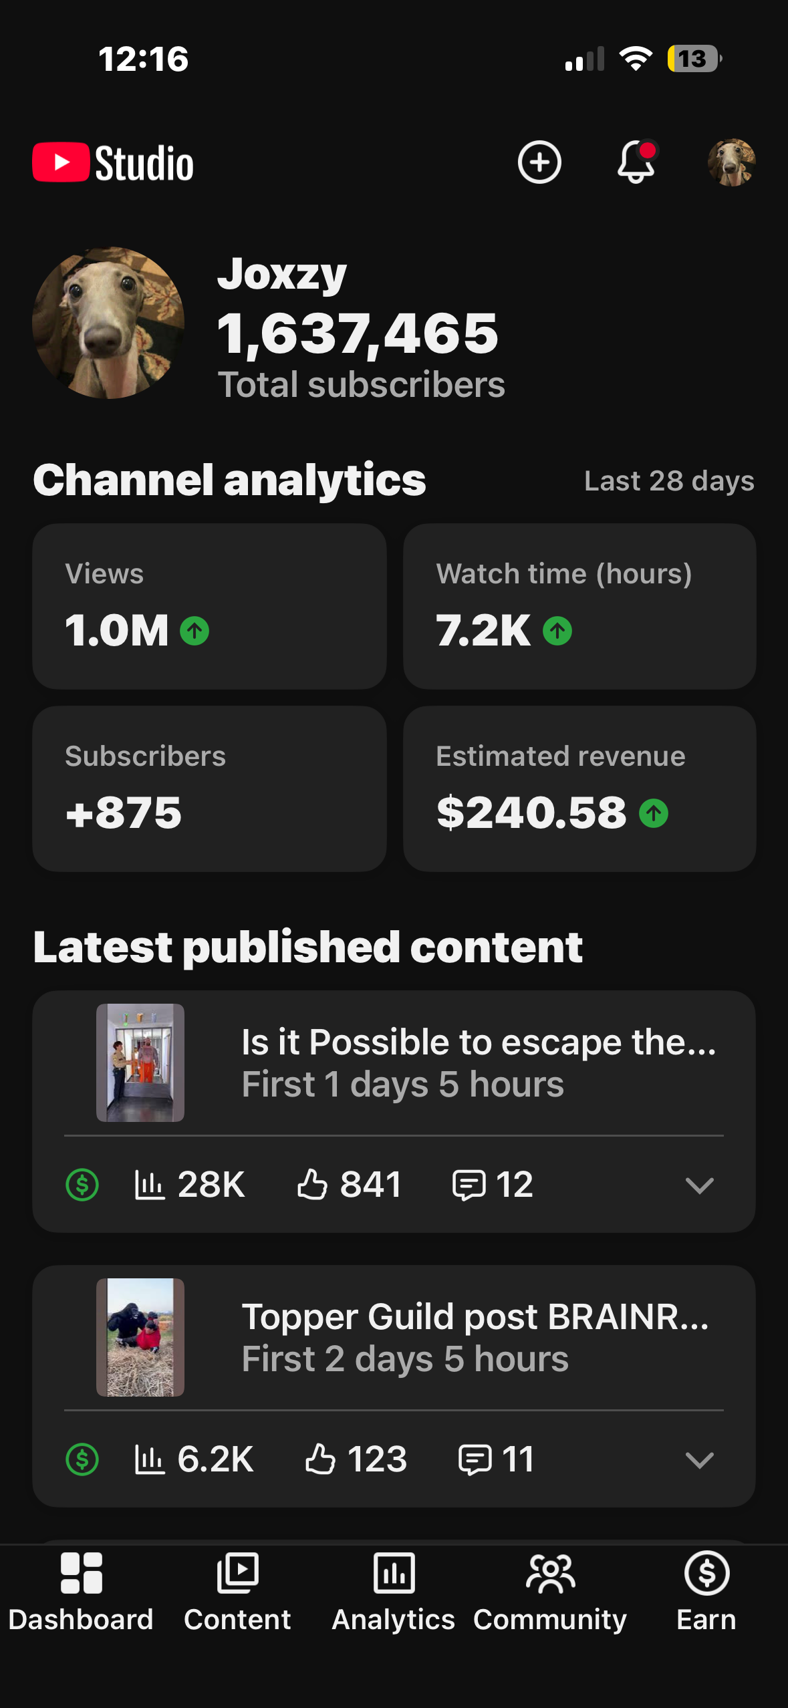
Task: Expand the 'Is it Possible to escape' video stats
Action: click(x=699, y=1185)
